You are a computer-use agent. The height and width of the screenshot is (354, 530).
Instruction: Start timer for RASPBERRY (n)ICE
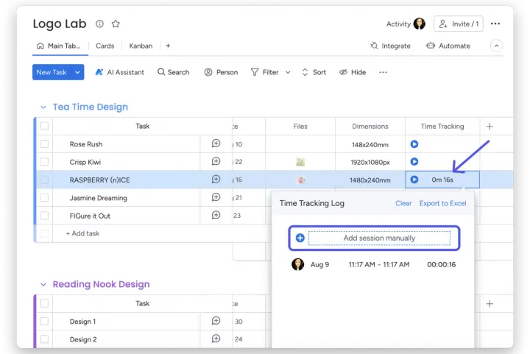click(x=414, y=180)
